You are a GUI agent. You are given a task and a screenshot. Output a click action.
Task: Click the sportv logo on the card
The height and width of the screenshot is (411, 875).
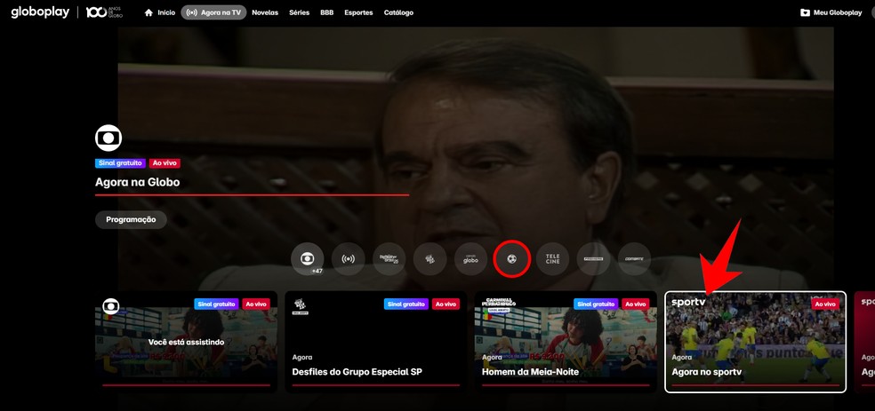[x=688, y=303]
